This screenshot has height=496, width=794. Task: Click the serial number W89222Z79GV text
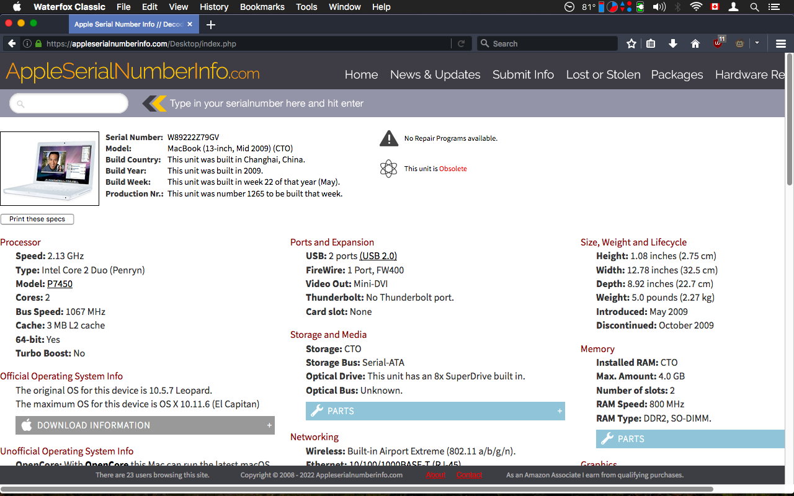[x=193, y=138]
